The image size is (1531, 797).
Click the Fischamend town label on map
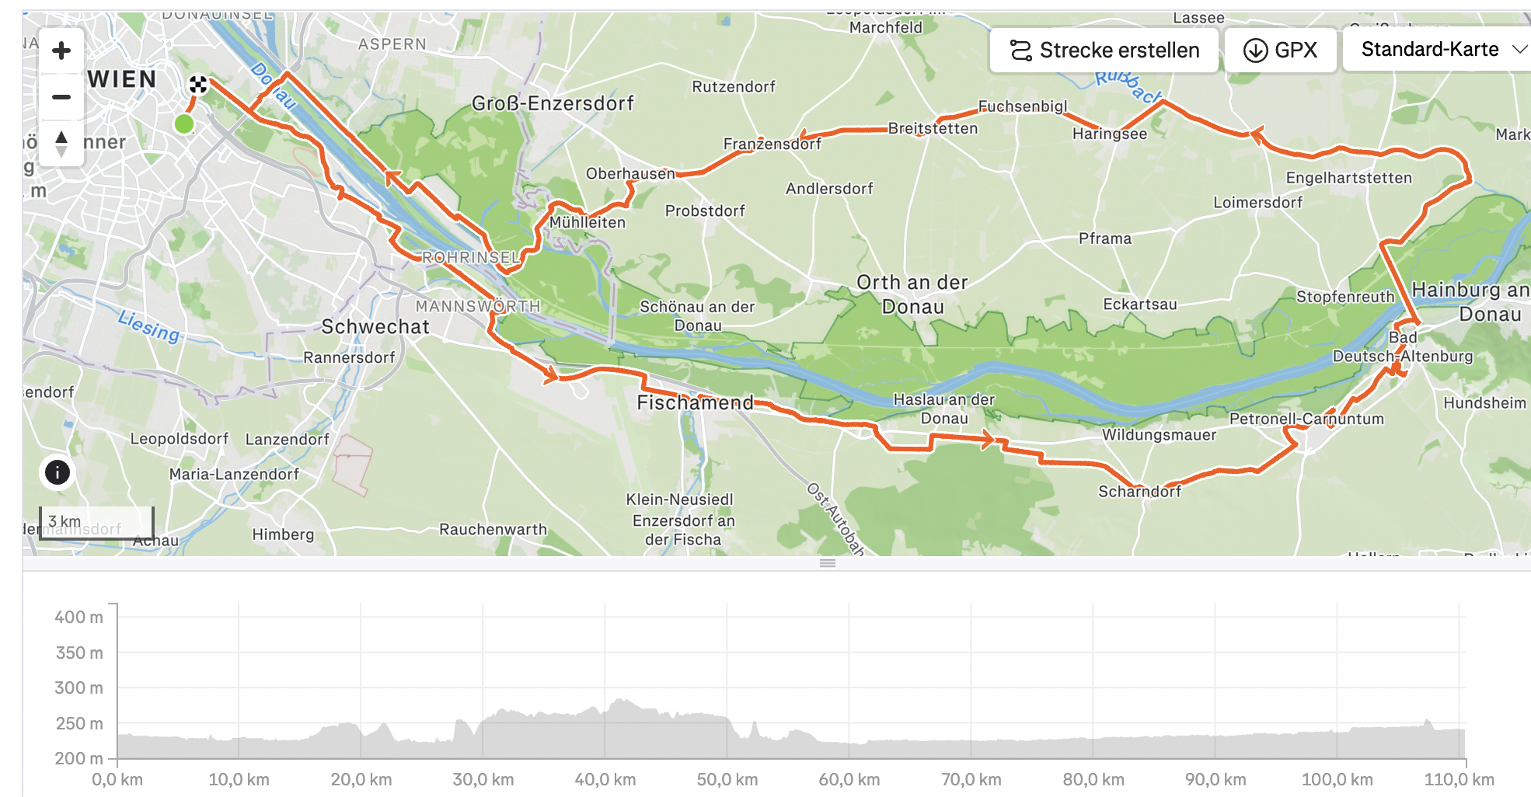(x=695, y=402)
